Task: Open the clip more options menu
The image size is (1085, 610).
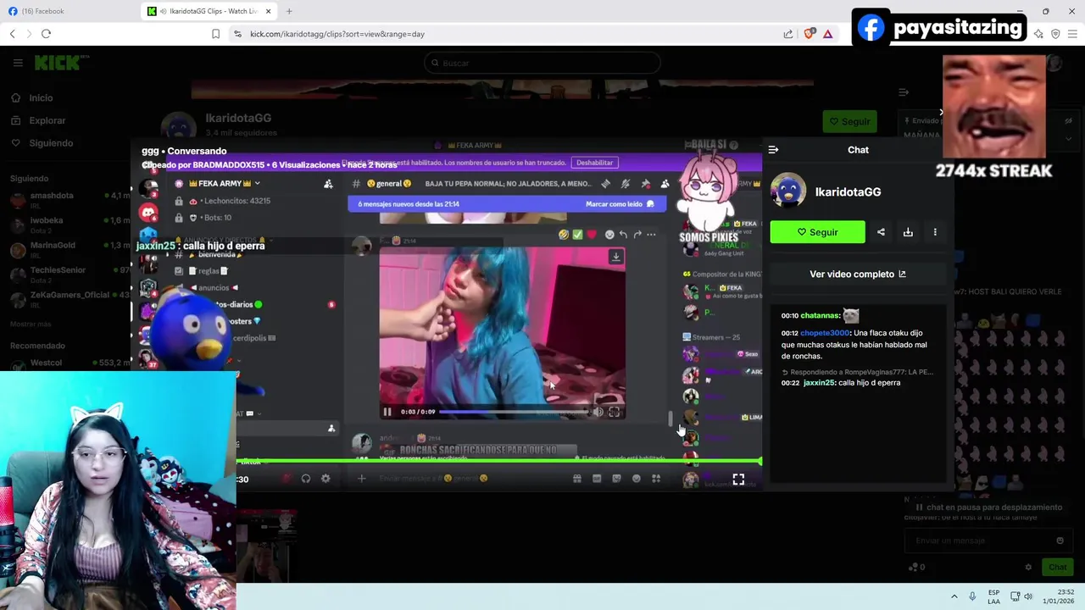Action: coord(935,232)
